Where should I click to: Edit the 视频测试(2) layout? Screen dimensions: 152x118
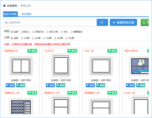pos(21,85)
